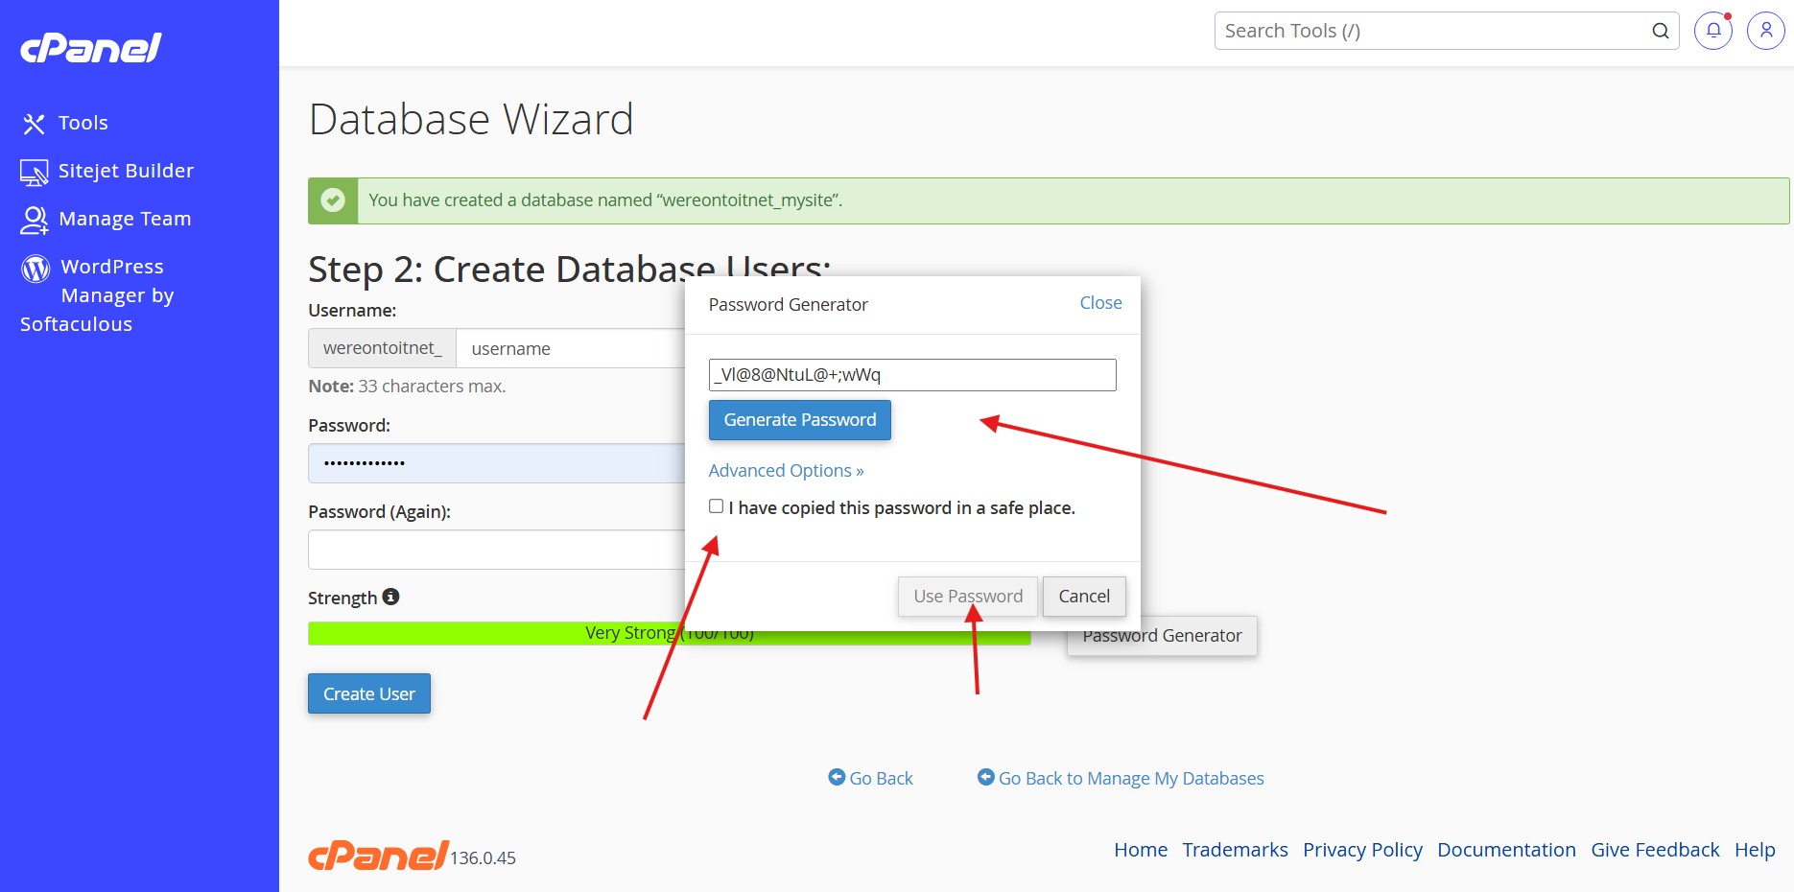Click the generated password text field
The width and height of the screenshot is (1794, 892).
(912, 375)
